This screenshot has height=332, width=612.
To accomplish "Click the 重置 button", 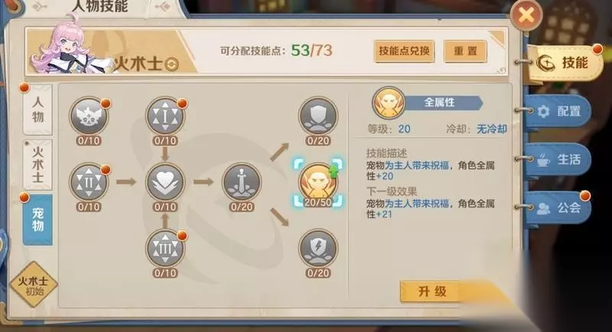I will [465, 51].
